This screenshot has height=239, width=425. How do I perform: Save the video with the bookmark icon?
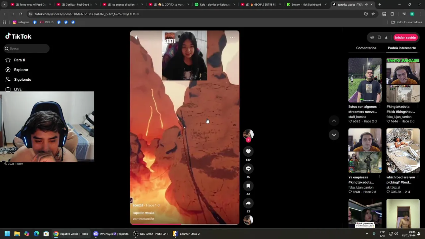pyautogui.click(x=248, y=186)
